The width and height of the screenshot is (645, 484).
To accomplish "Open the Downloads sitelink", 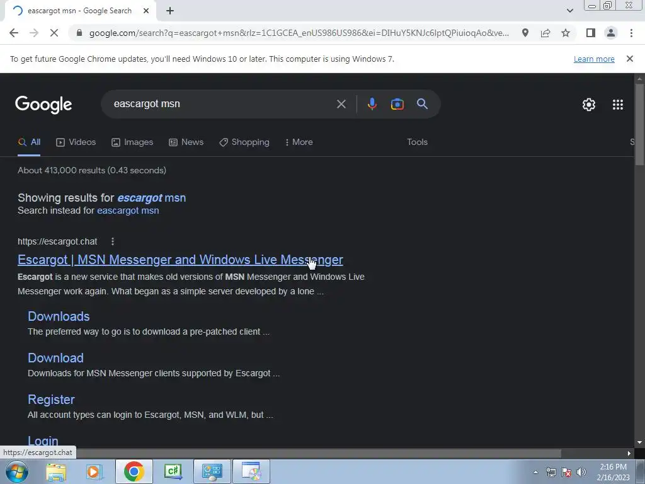I will [59, 316].
